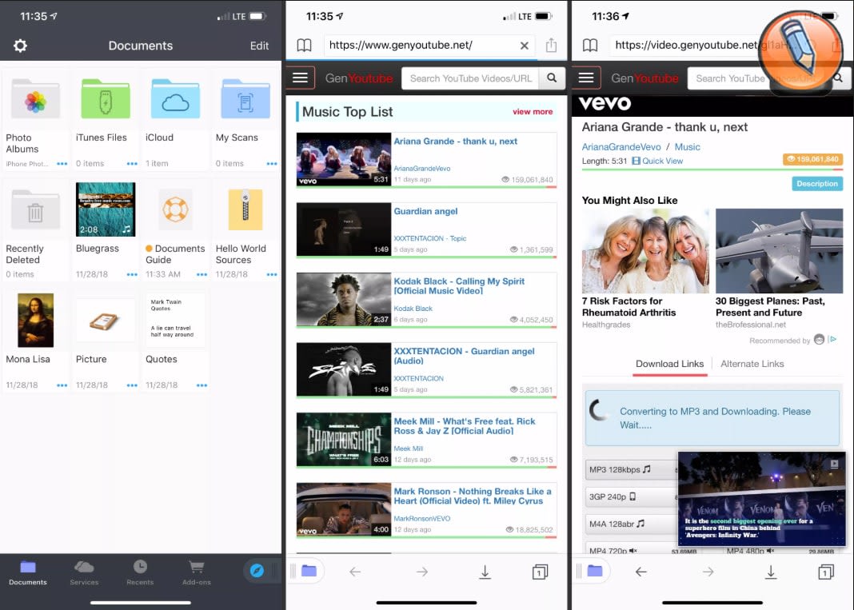Switch to Add-ons tab

pyautogui.click(x=196, y=573)
